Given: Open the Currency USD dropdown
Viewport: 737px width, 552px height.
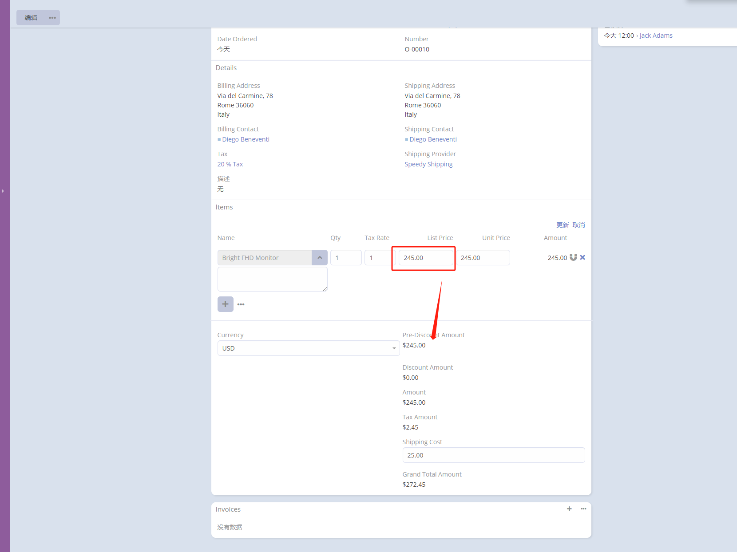Looking at the screenshot, I should pyautogui.click(x=308, y=348).
